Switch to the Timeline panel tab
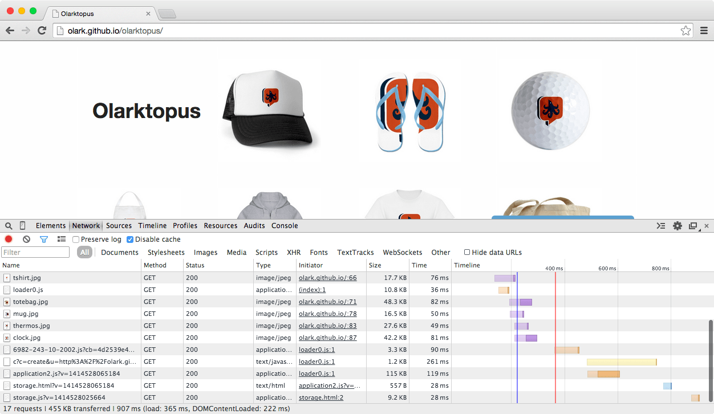 [152, 226]
